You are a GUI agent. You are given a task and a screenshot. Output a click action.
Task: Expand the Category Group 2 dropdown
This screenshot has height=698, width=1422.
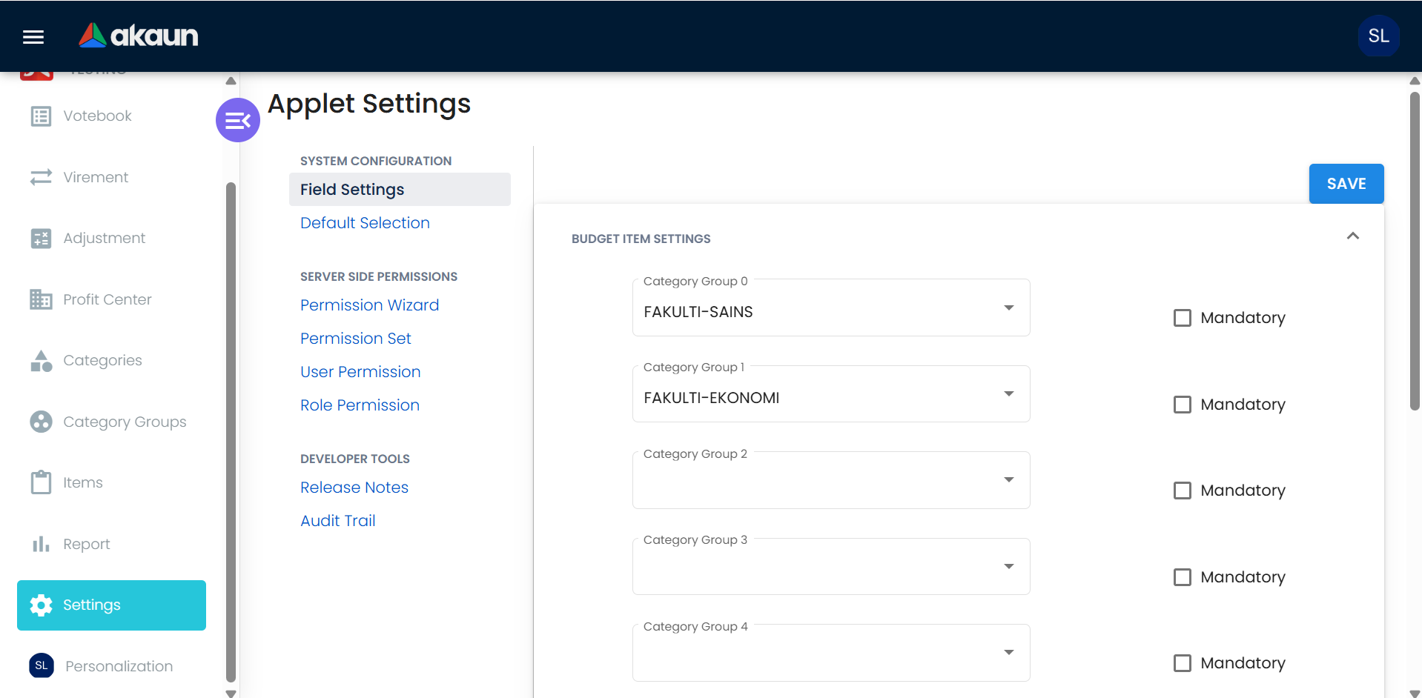(830, 481)
